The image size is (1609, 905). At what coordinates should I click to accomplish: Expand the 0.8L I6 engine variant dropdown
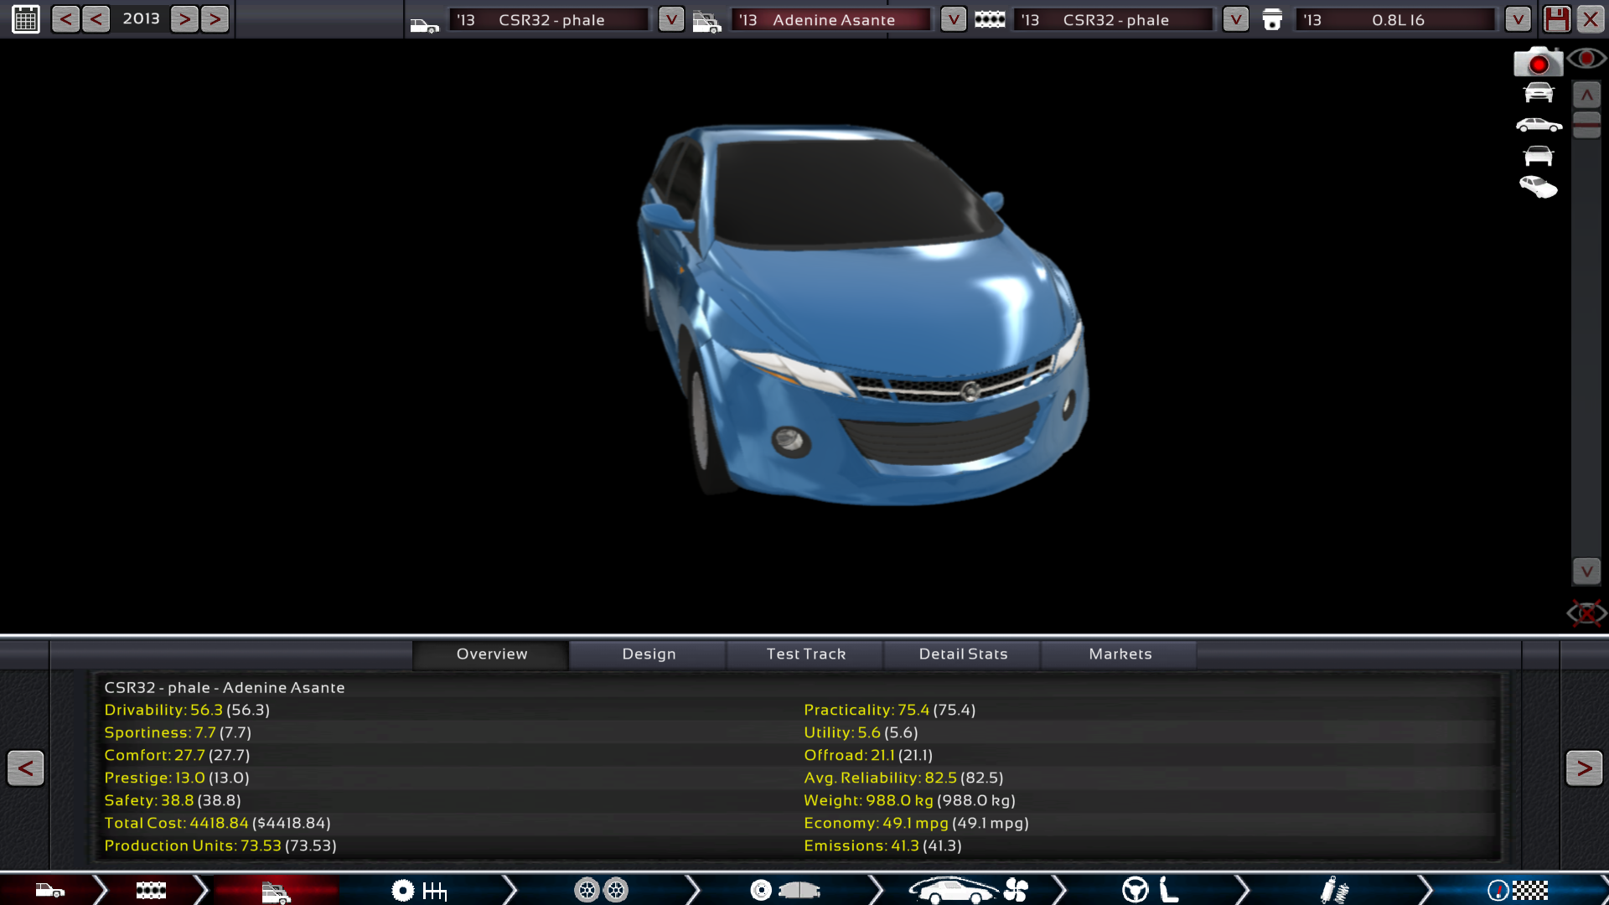[x=1517, y=19]
